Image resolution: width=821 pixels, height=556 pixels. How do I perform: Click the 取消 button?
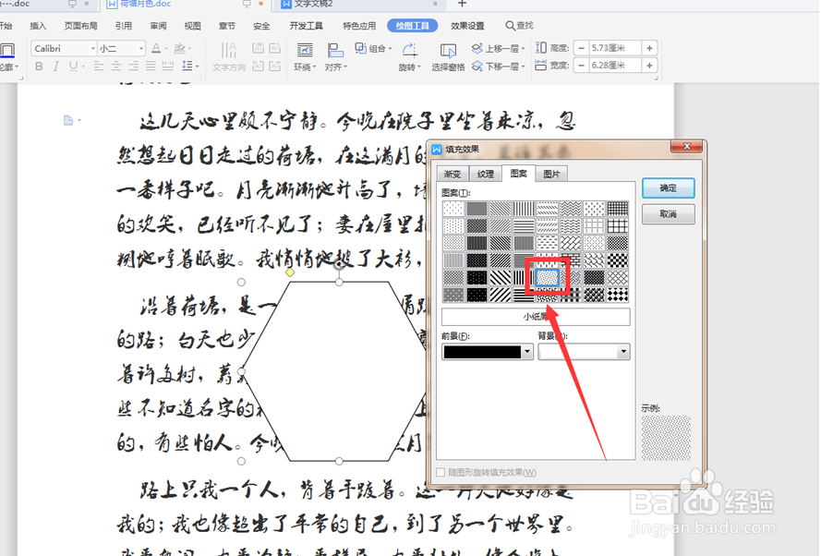668,214
